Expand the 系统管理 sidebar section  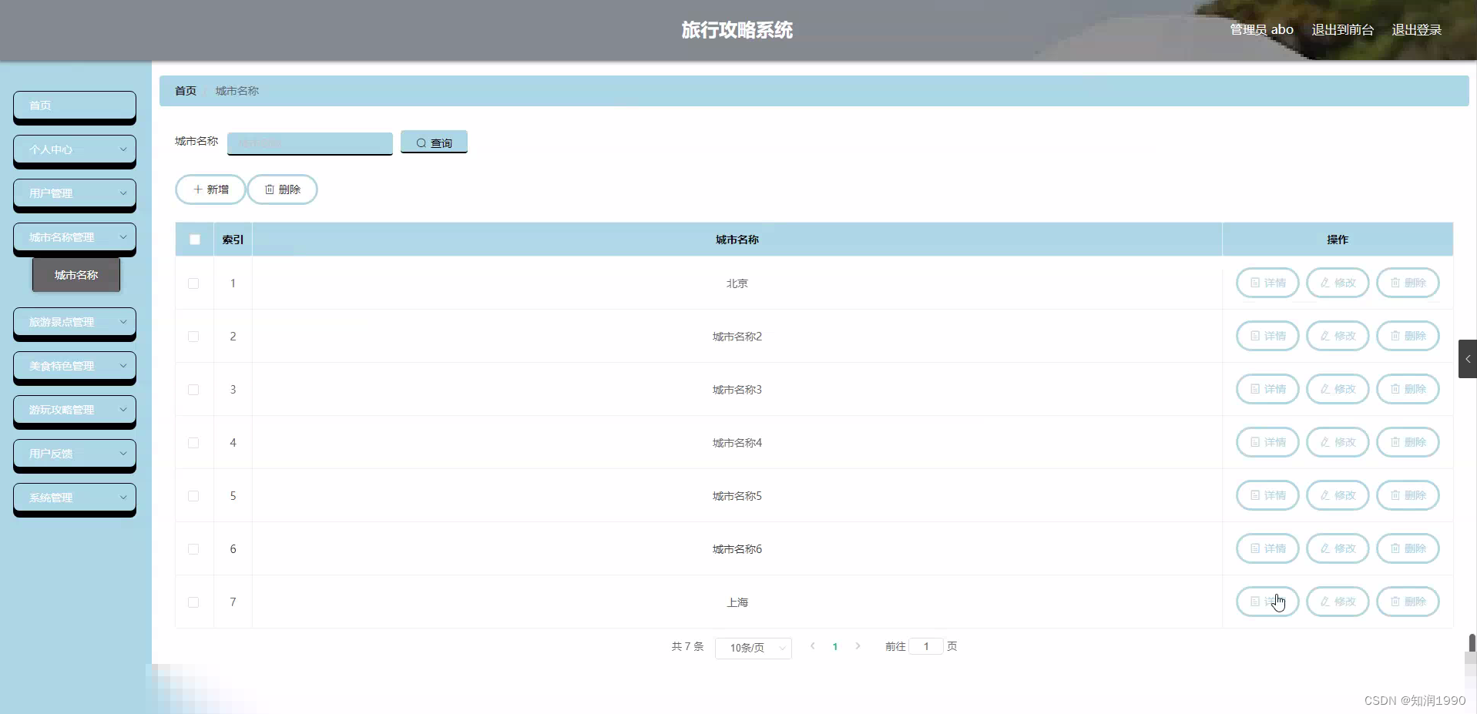click(74, 498)
